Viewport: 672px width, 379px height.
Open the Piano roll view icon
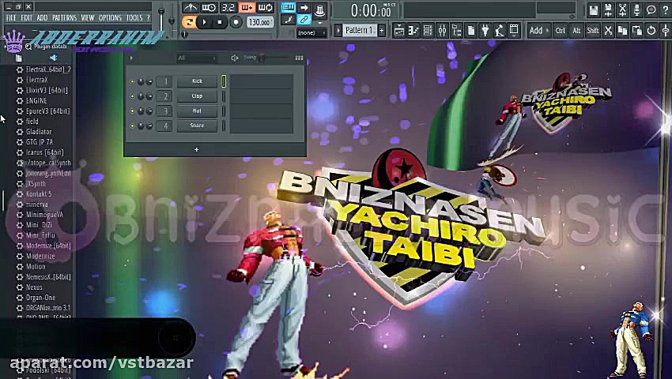pos(413,31)
